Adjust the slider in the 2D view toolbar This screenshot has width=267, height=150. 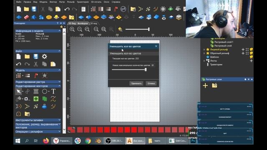(x=149, y=29)
